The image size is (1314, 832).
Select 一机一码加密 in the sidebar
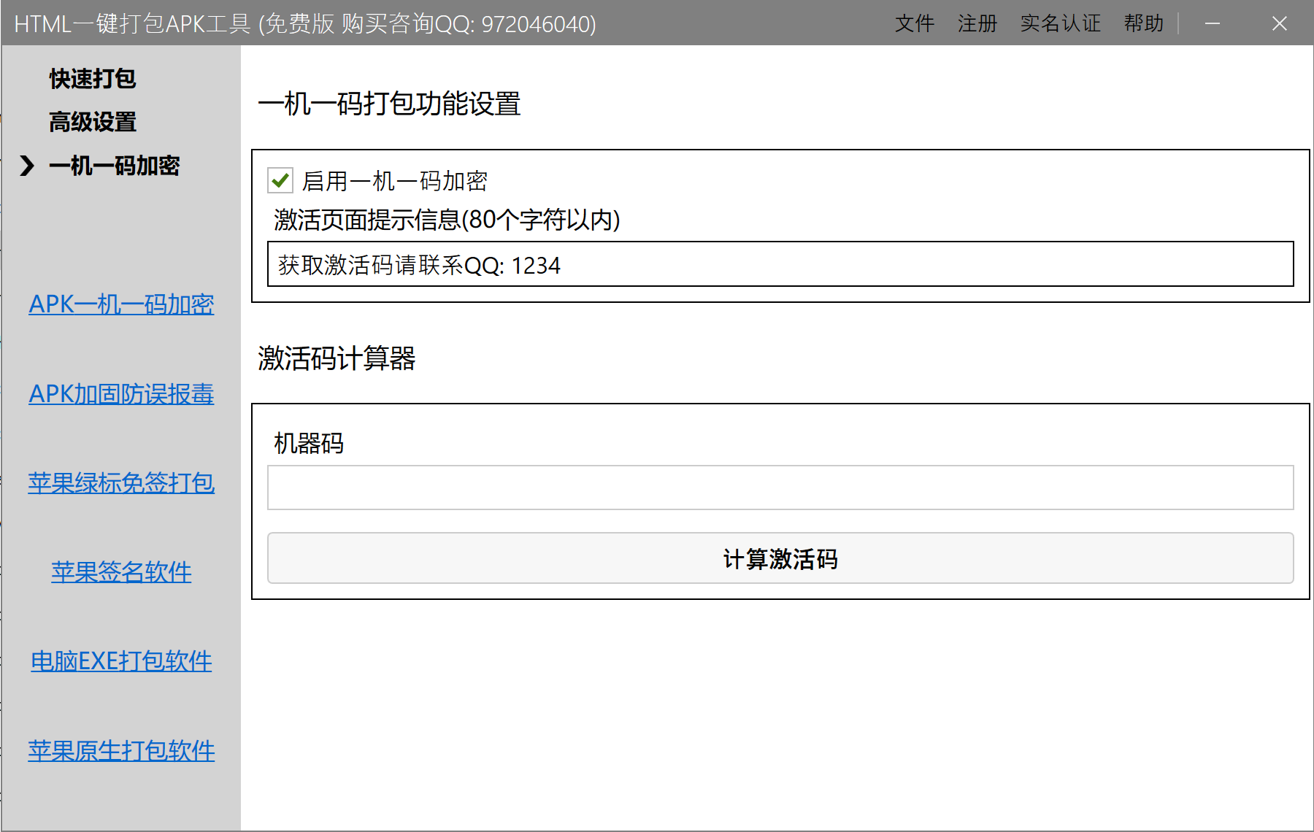point(114,166)
